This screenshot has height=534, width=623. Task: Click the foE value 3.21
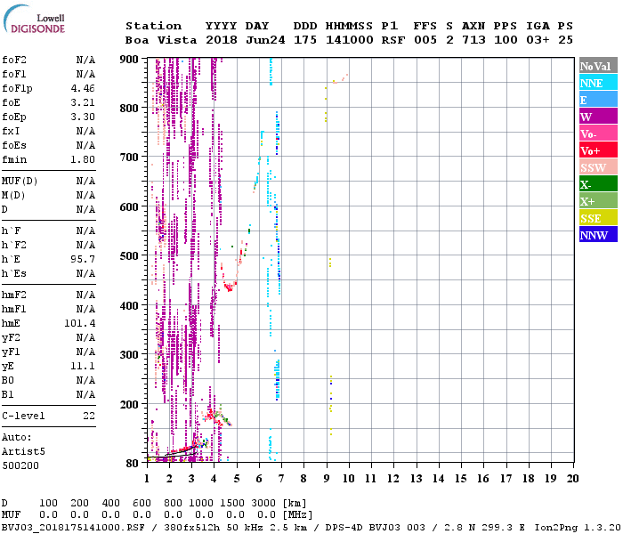83,102
